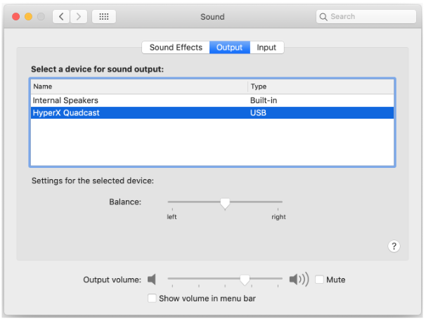Click the Balance slider knob
The width and height of the screenshot is (426, 321).
click(225, 203)
